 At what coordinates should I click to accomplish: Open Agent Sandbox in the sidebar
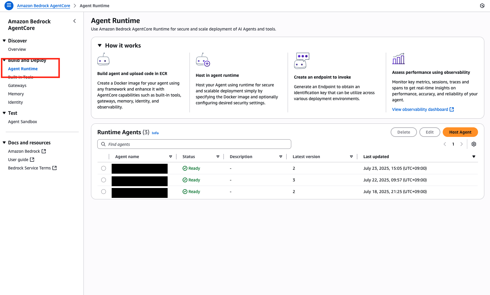(22, 122)
